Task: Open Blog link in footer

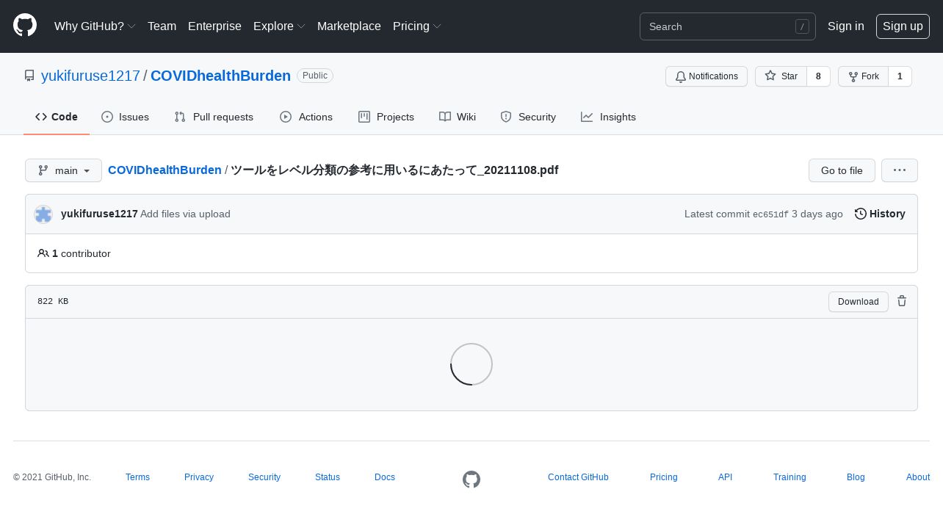Action: click(856, 477)
